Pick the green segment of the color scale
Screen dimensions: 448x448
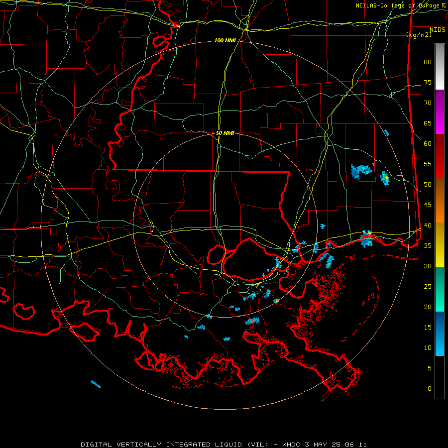coord(440,289)
